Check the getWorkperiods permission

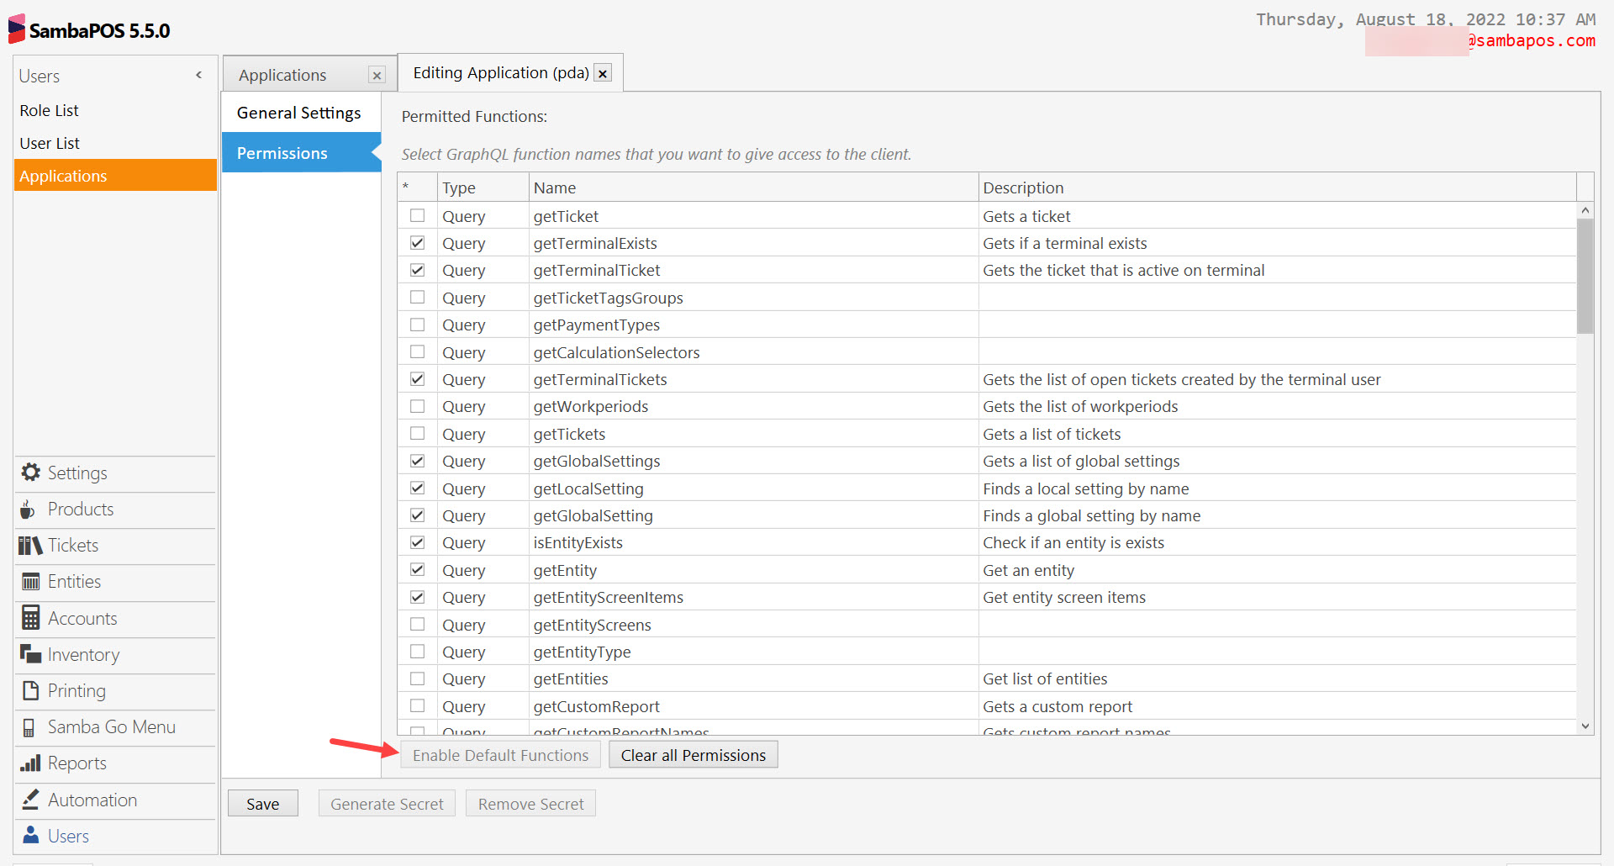pyautogui.click(x=417, y=406)
